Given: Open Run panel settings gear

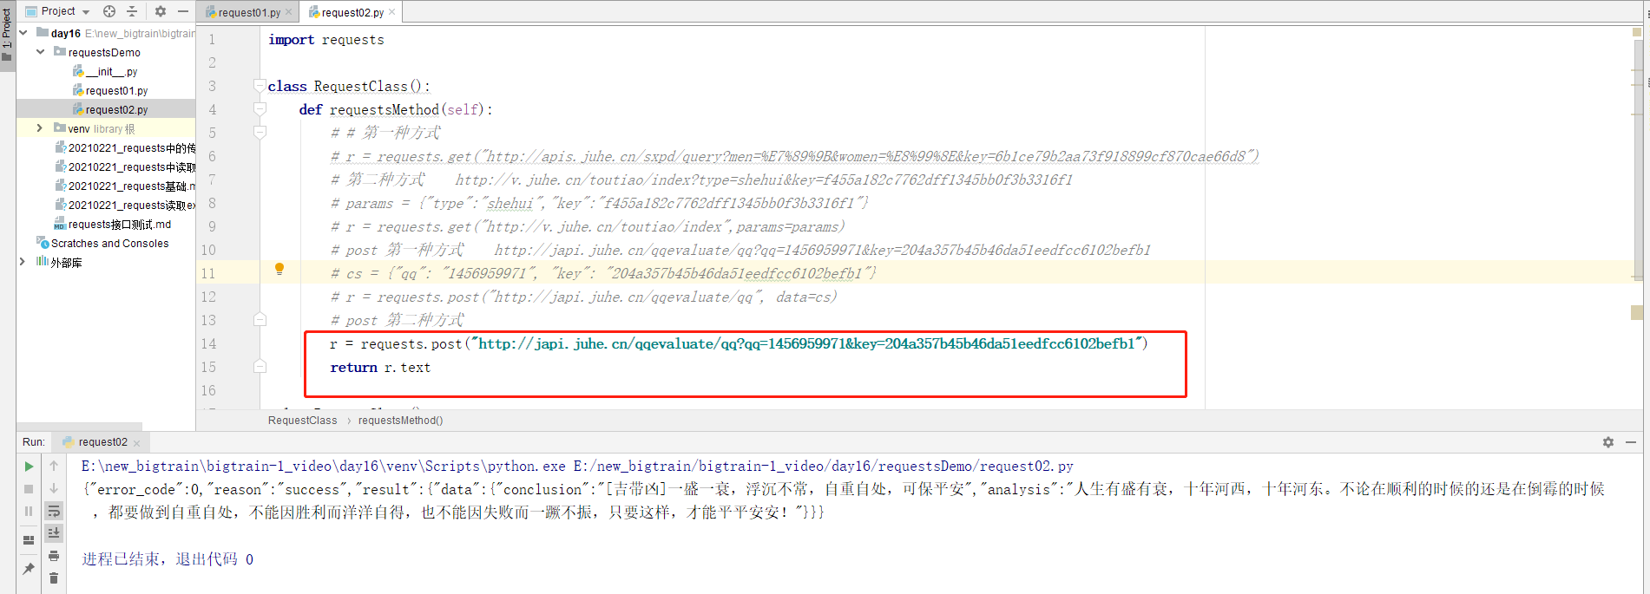Looking at the screenshot, I should tap(1607, 442).
